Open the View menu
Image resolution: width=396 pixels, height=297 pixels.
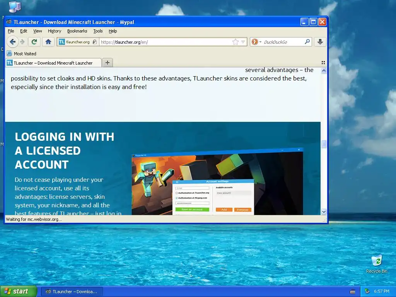pos(38,31)
